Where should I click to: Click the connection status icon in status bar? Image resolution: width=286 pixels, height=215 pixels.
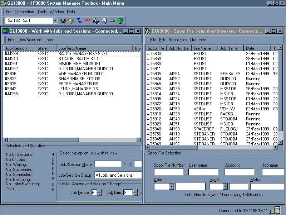pos(275,211)
